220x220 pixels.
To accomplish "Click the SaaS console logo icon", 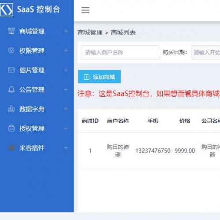I will pyautogui.click(x=6, y=10).
